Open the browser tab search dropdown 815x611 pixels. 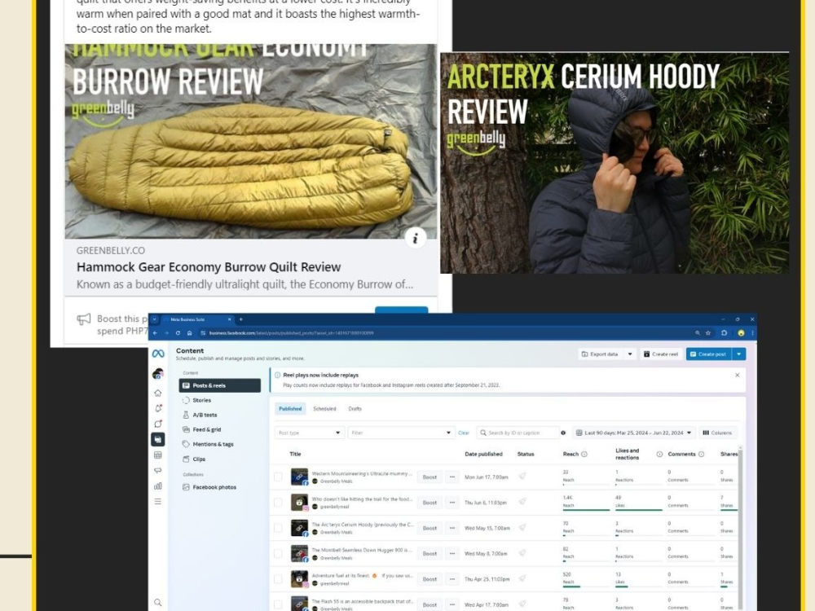[x=155, y=319]
